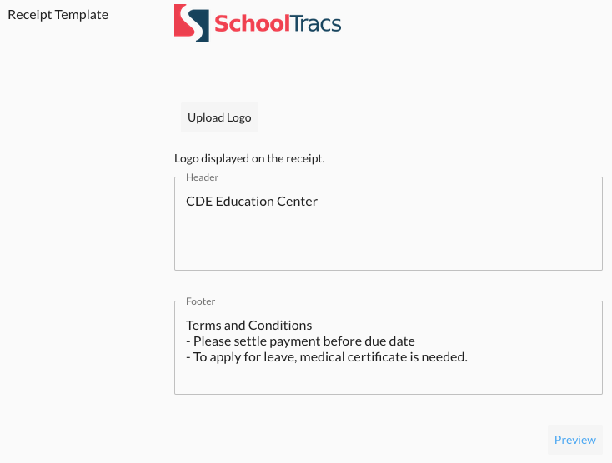Viewport: 612px width, 463px height.
Task: Click the Footer field label
Action: pyautogui.click(x=201, y=301)
